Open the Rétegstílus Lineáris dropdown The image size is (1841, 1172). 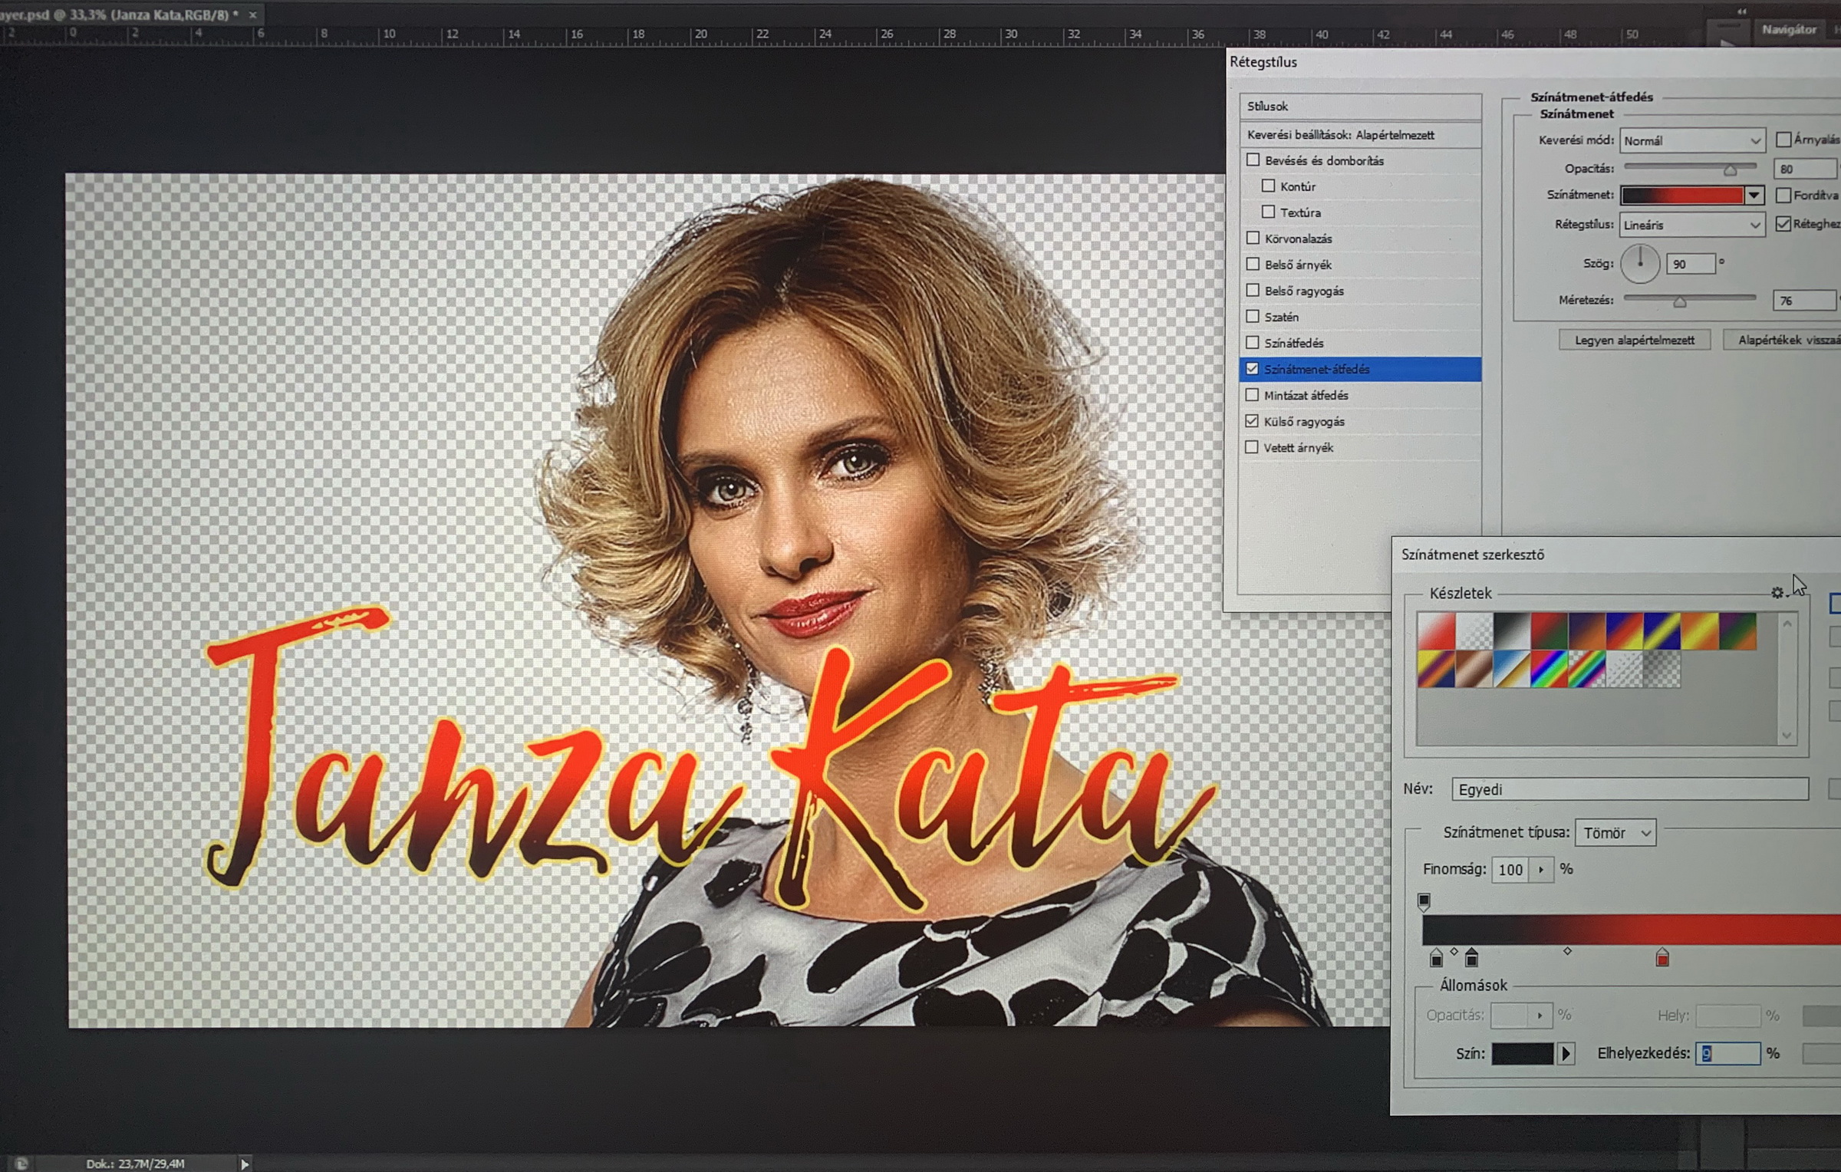1692,225
